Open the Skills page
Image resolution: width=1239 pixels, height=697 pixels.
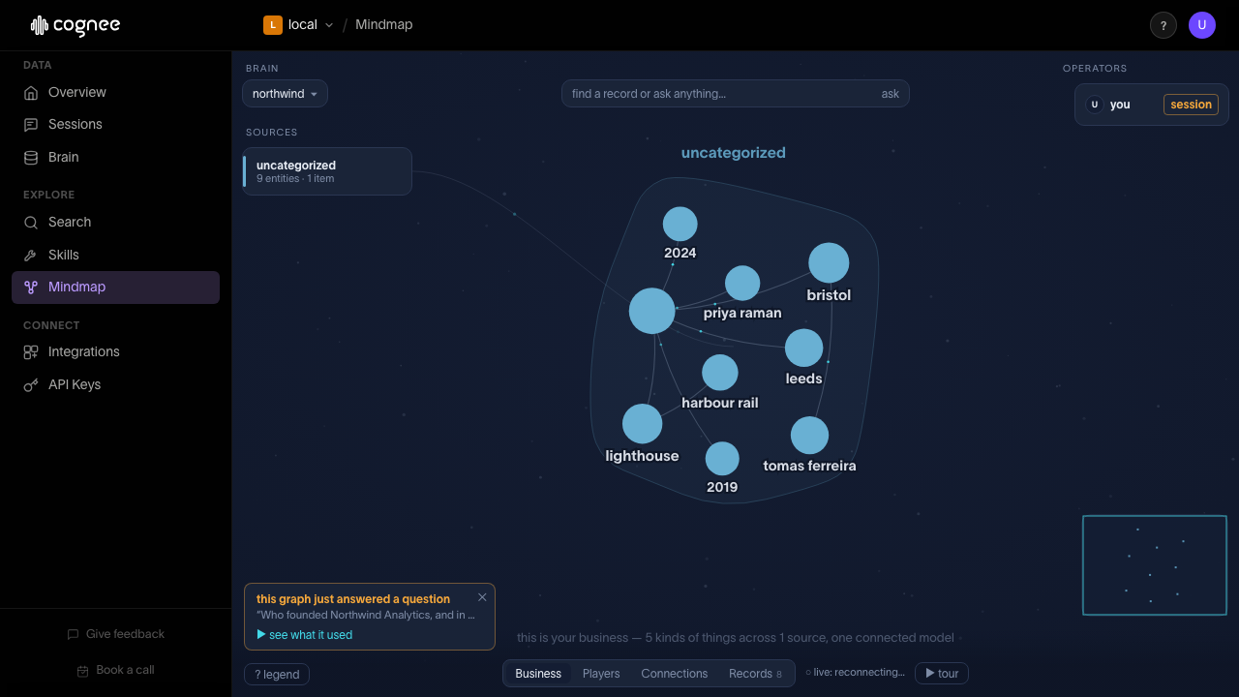tap(115, 255)
